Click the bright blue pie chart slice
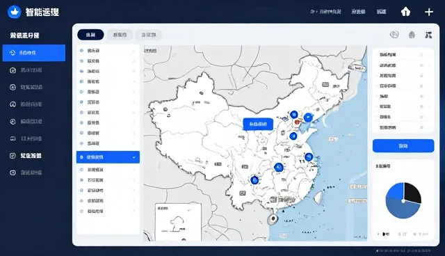 pos(396,191)
